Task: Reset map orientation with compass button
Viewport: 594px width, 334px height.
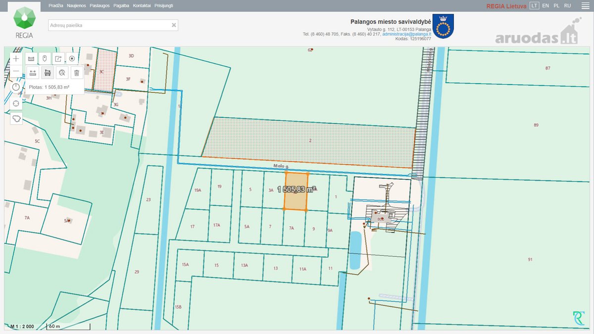Action: [16, 87]
